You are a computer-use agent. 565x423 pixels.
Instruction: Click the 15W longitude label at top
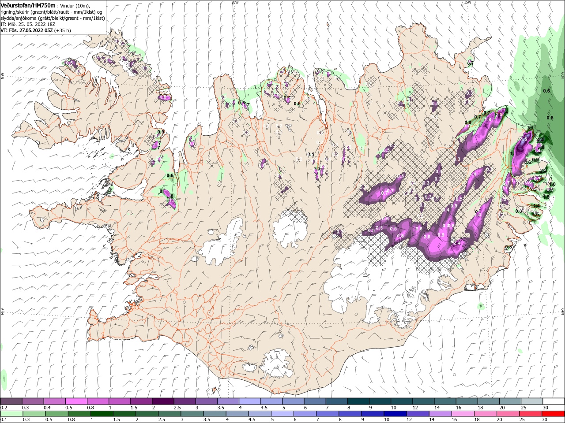467,2
